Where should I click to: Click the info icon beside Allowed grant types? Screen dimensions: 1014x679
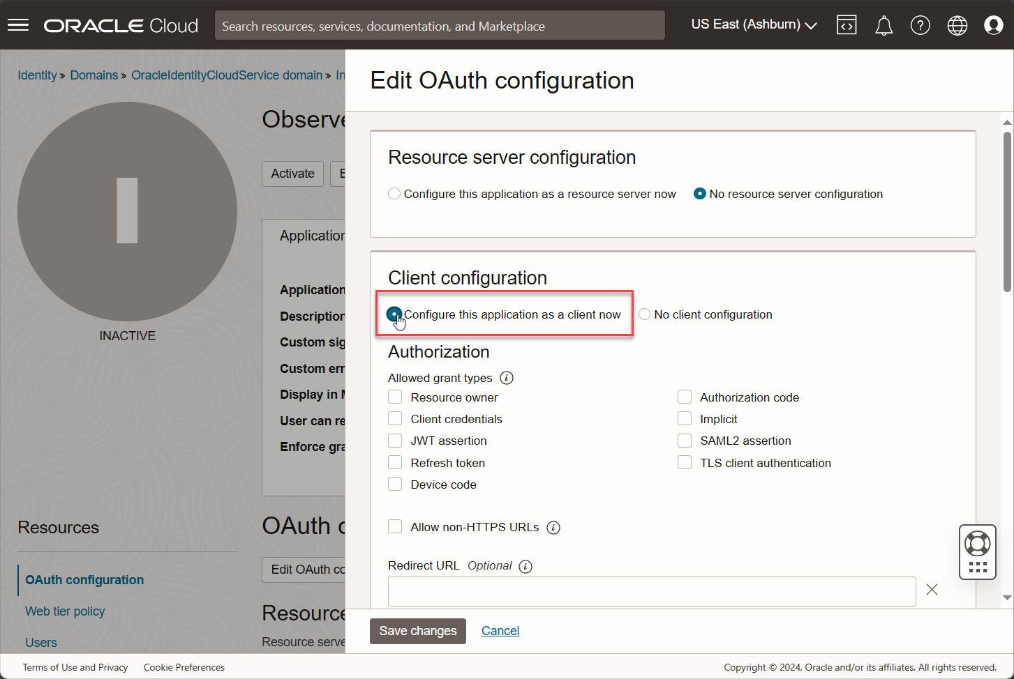click(x=507, y=377)
